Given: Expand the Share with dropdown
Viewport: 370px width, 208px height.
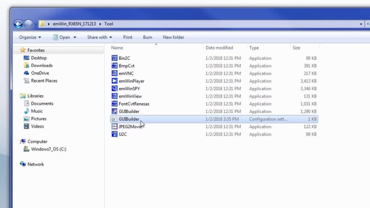Looking at the screenshot, I should tap(99, 37).
